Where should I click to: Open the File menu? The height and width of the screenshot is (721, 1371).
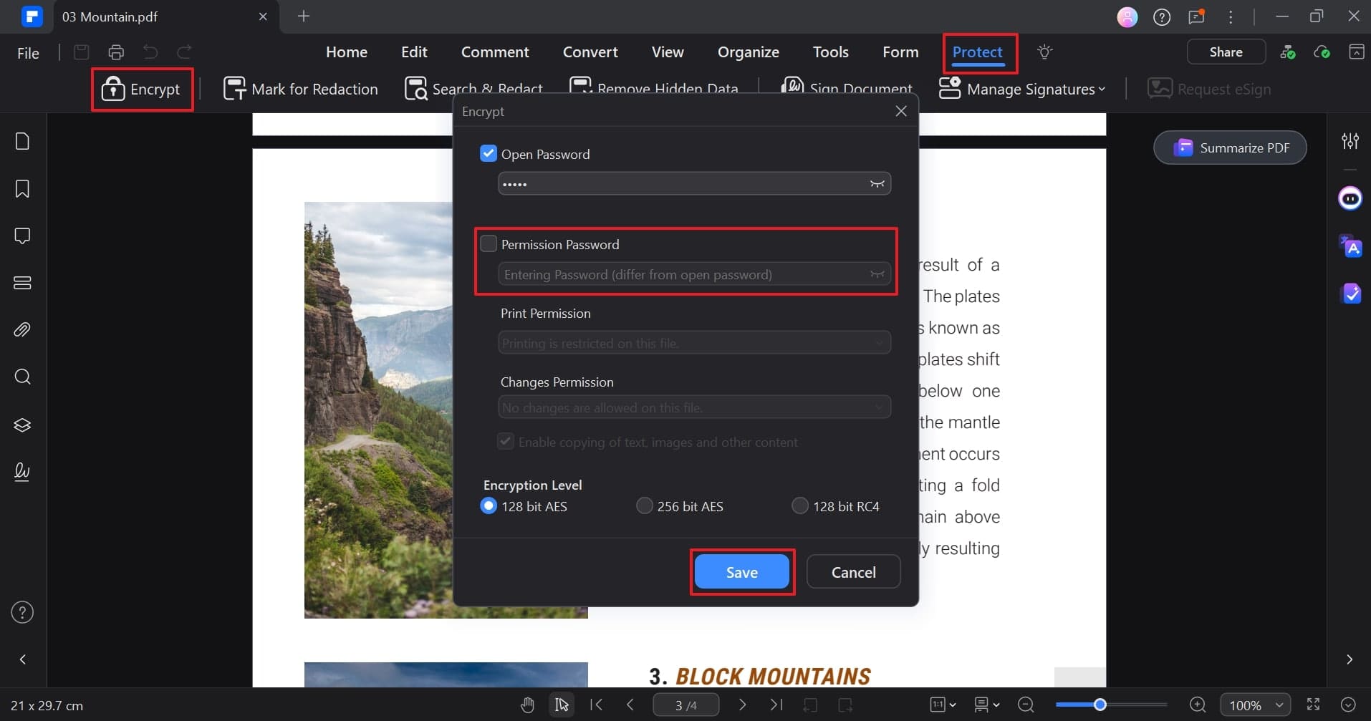tap(28, 53)
